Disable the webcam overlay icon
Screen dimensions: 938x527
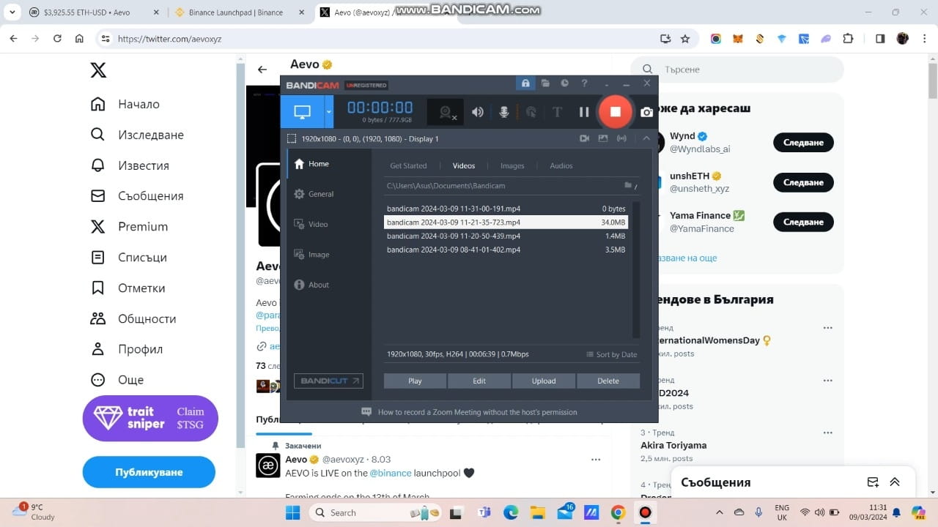[446, 111]
